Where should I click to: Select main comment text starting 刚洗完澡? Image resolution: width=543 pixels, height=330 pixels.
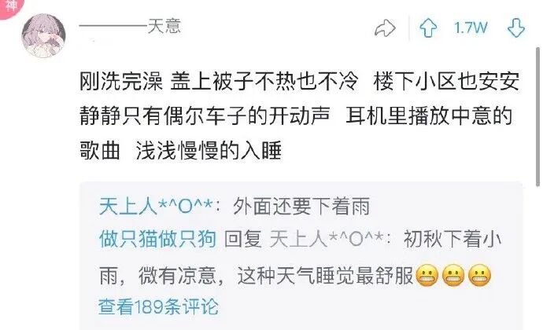tap(299, 115)
